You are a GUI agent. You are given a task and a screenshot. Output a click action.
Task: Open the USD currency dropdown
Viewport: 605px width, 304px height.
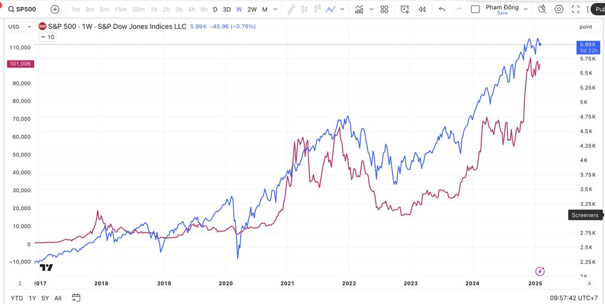pos(20,27)
